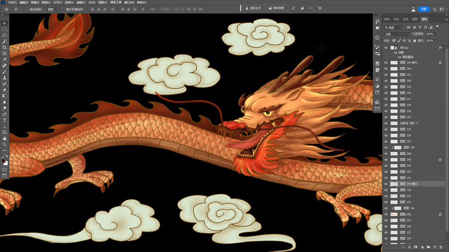449x252 pixels.
Task: Select the Zoom tool
Action: [4, 144]
